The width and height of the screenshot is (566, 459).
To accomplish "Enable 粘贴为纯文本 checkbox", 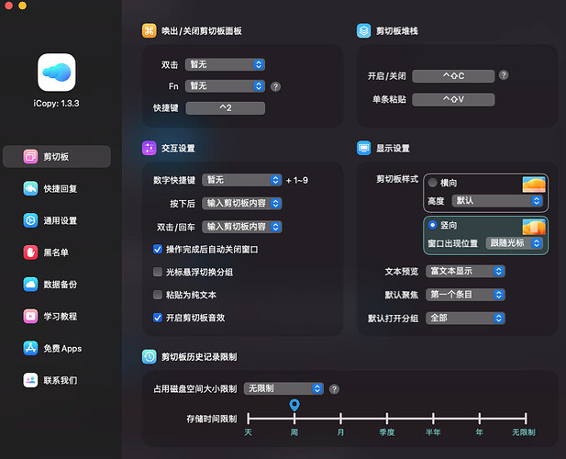I will coord(158,295).
